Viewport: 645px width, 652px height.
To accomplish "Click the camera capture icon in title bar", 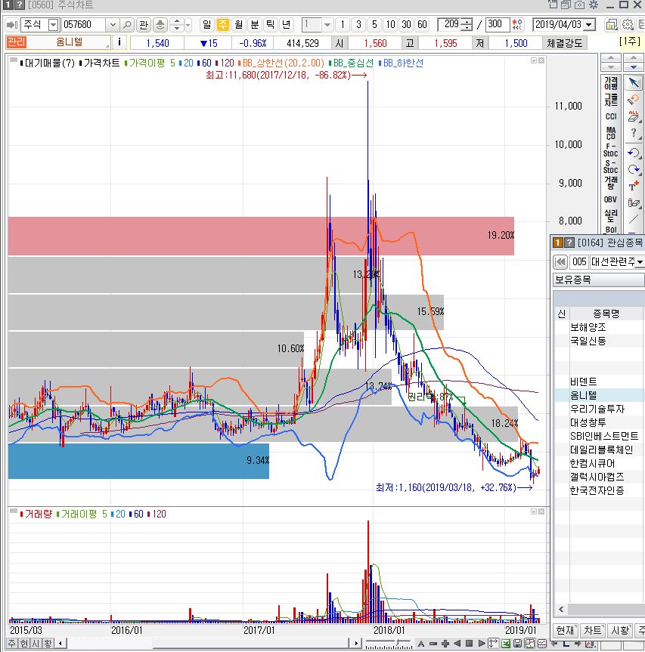I will point(580,5).
